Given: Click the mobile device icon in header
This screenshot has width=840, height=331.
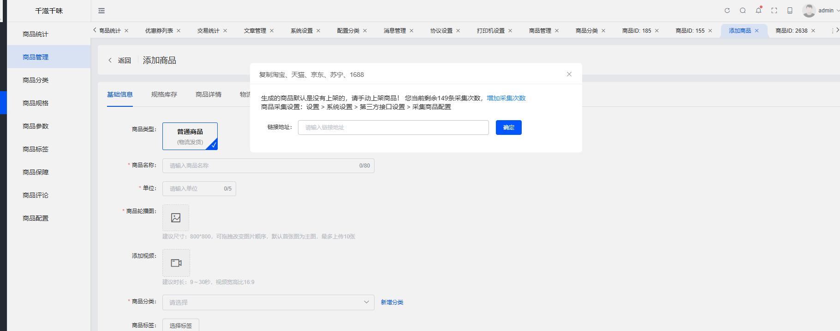Looking at the screenshot, I should (x=790, y=11).
